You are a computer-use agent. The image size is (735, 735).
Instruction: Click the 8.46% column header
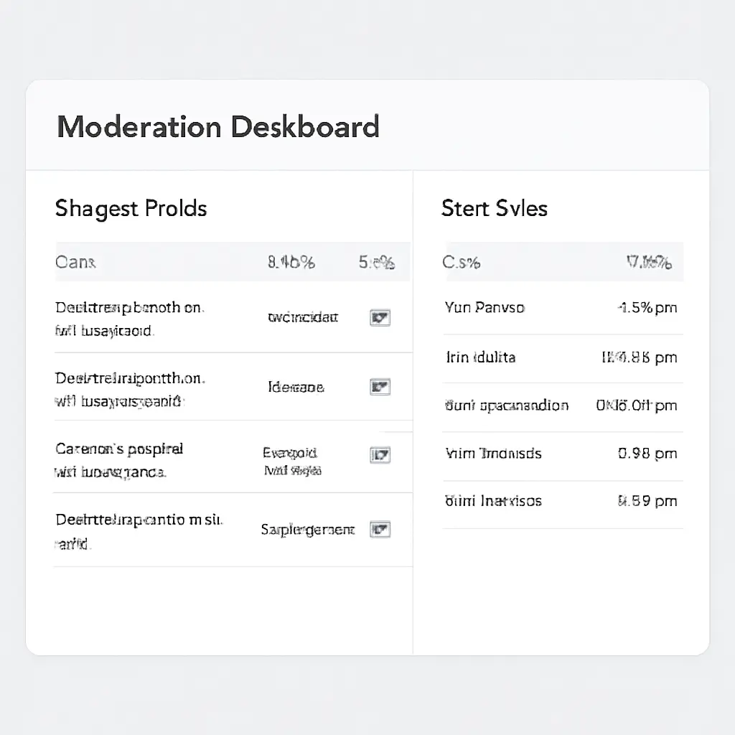[291, 263]
